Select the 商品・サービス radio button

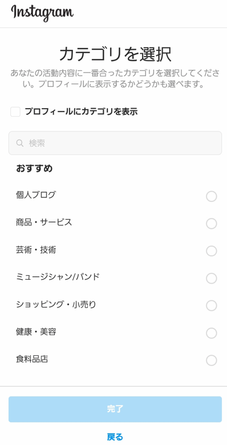coord(212,224)
